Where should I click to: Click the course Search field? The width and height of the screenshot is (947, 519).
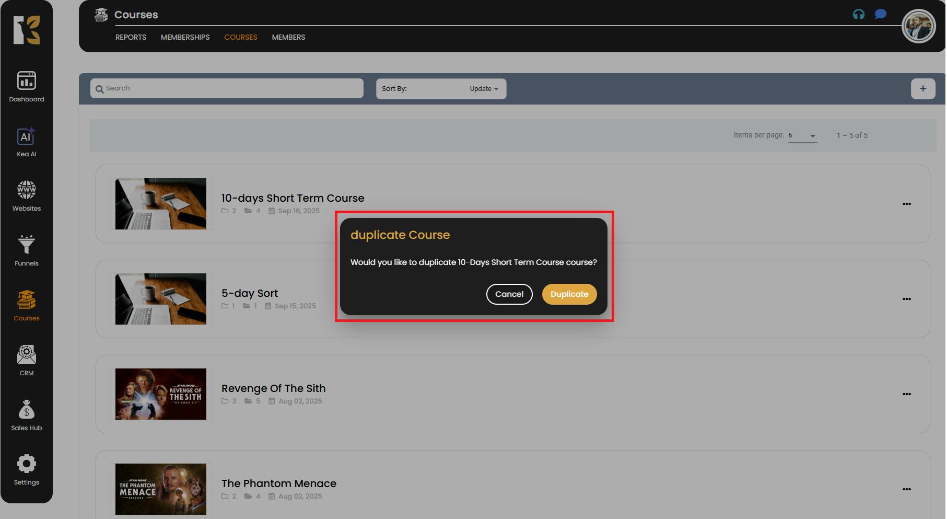227,88
